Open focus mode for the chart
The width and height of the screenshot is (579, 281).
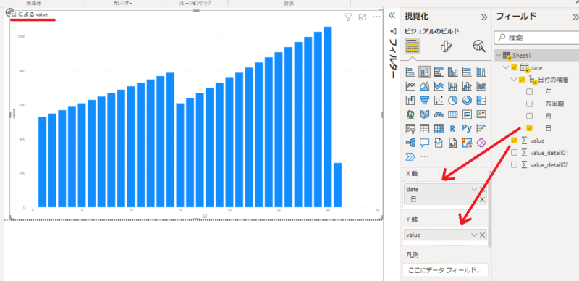point(363,17)
